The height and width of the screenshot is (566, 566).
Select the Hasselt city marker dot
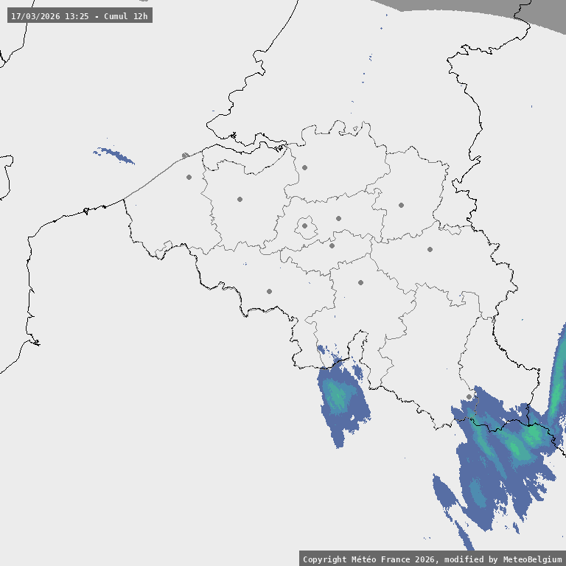coord(401,205)
